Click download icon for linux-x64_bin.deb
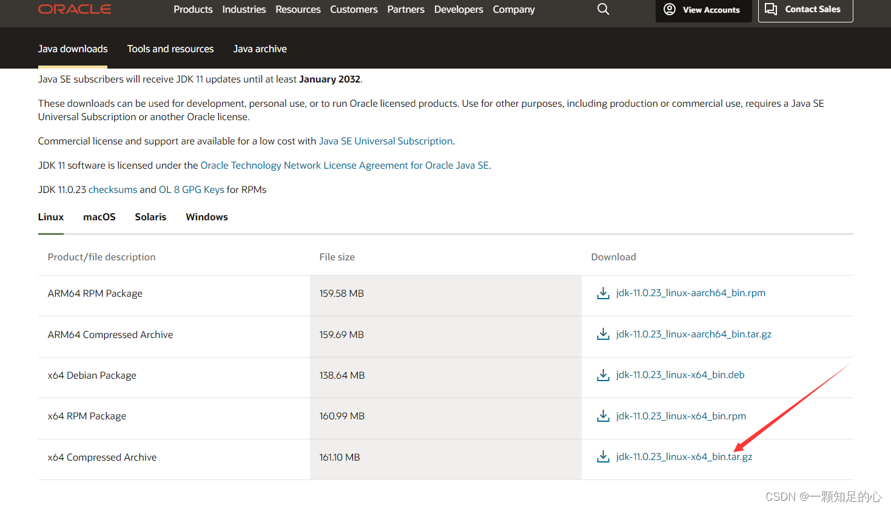 coord(603,375)
